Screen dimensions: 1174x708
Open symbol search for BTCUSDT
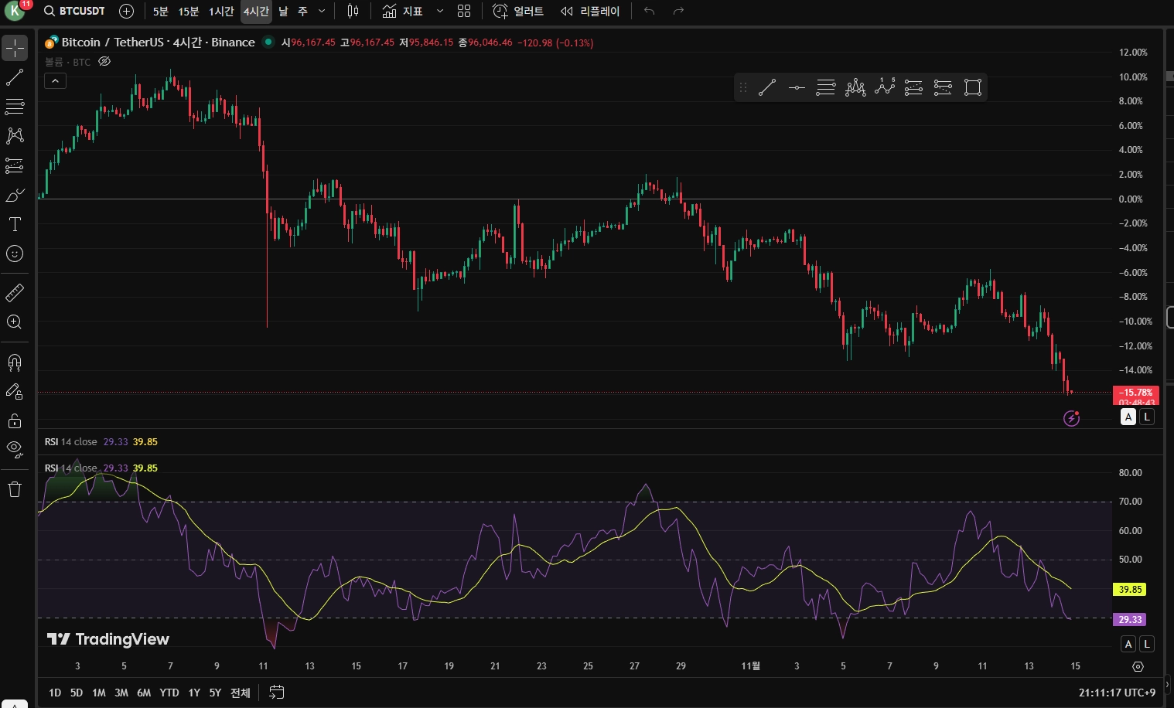click(x=74, y=12)
